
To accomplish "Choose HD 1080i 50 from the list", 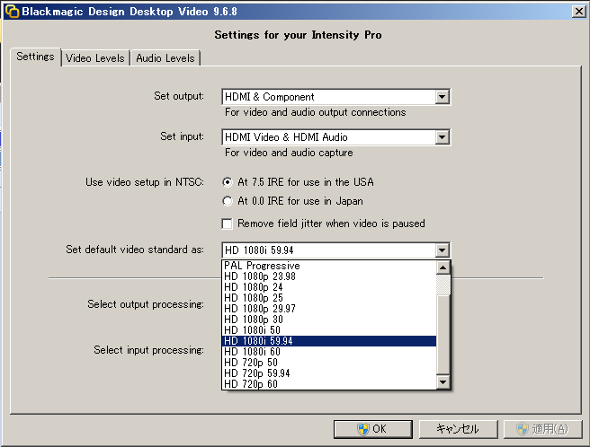I will tap(329, 330).
